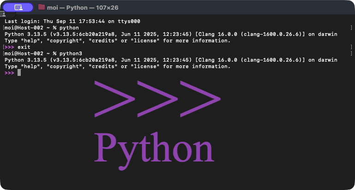Viewport: 355px width, 190px height.
Task: Click the purple screen-sharing pill button
Action: coord(18,7)
